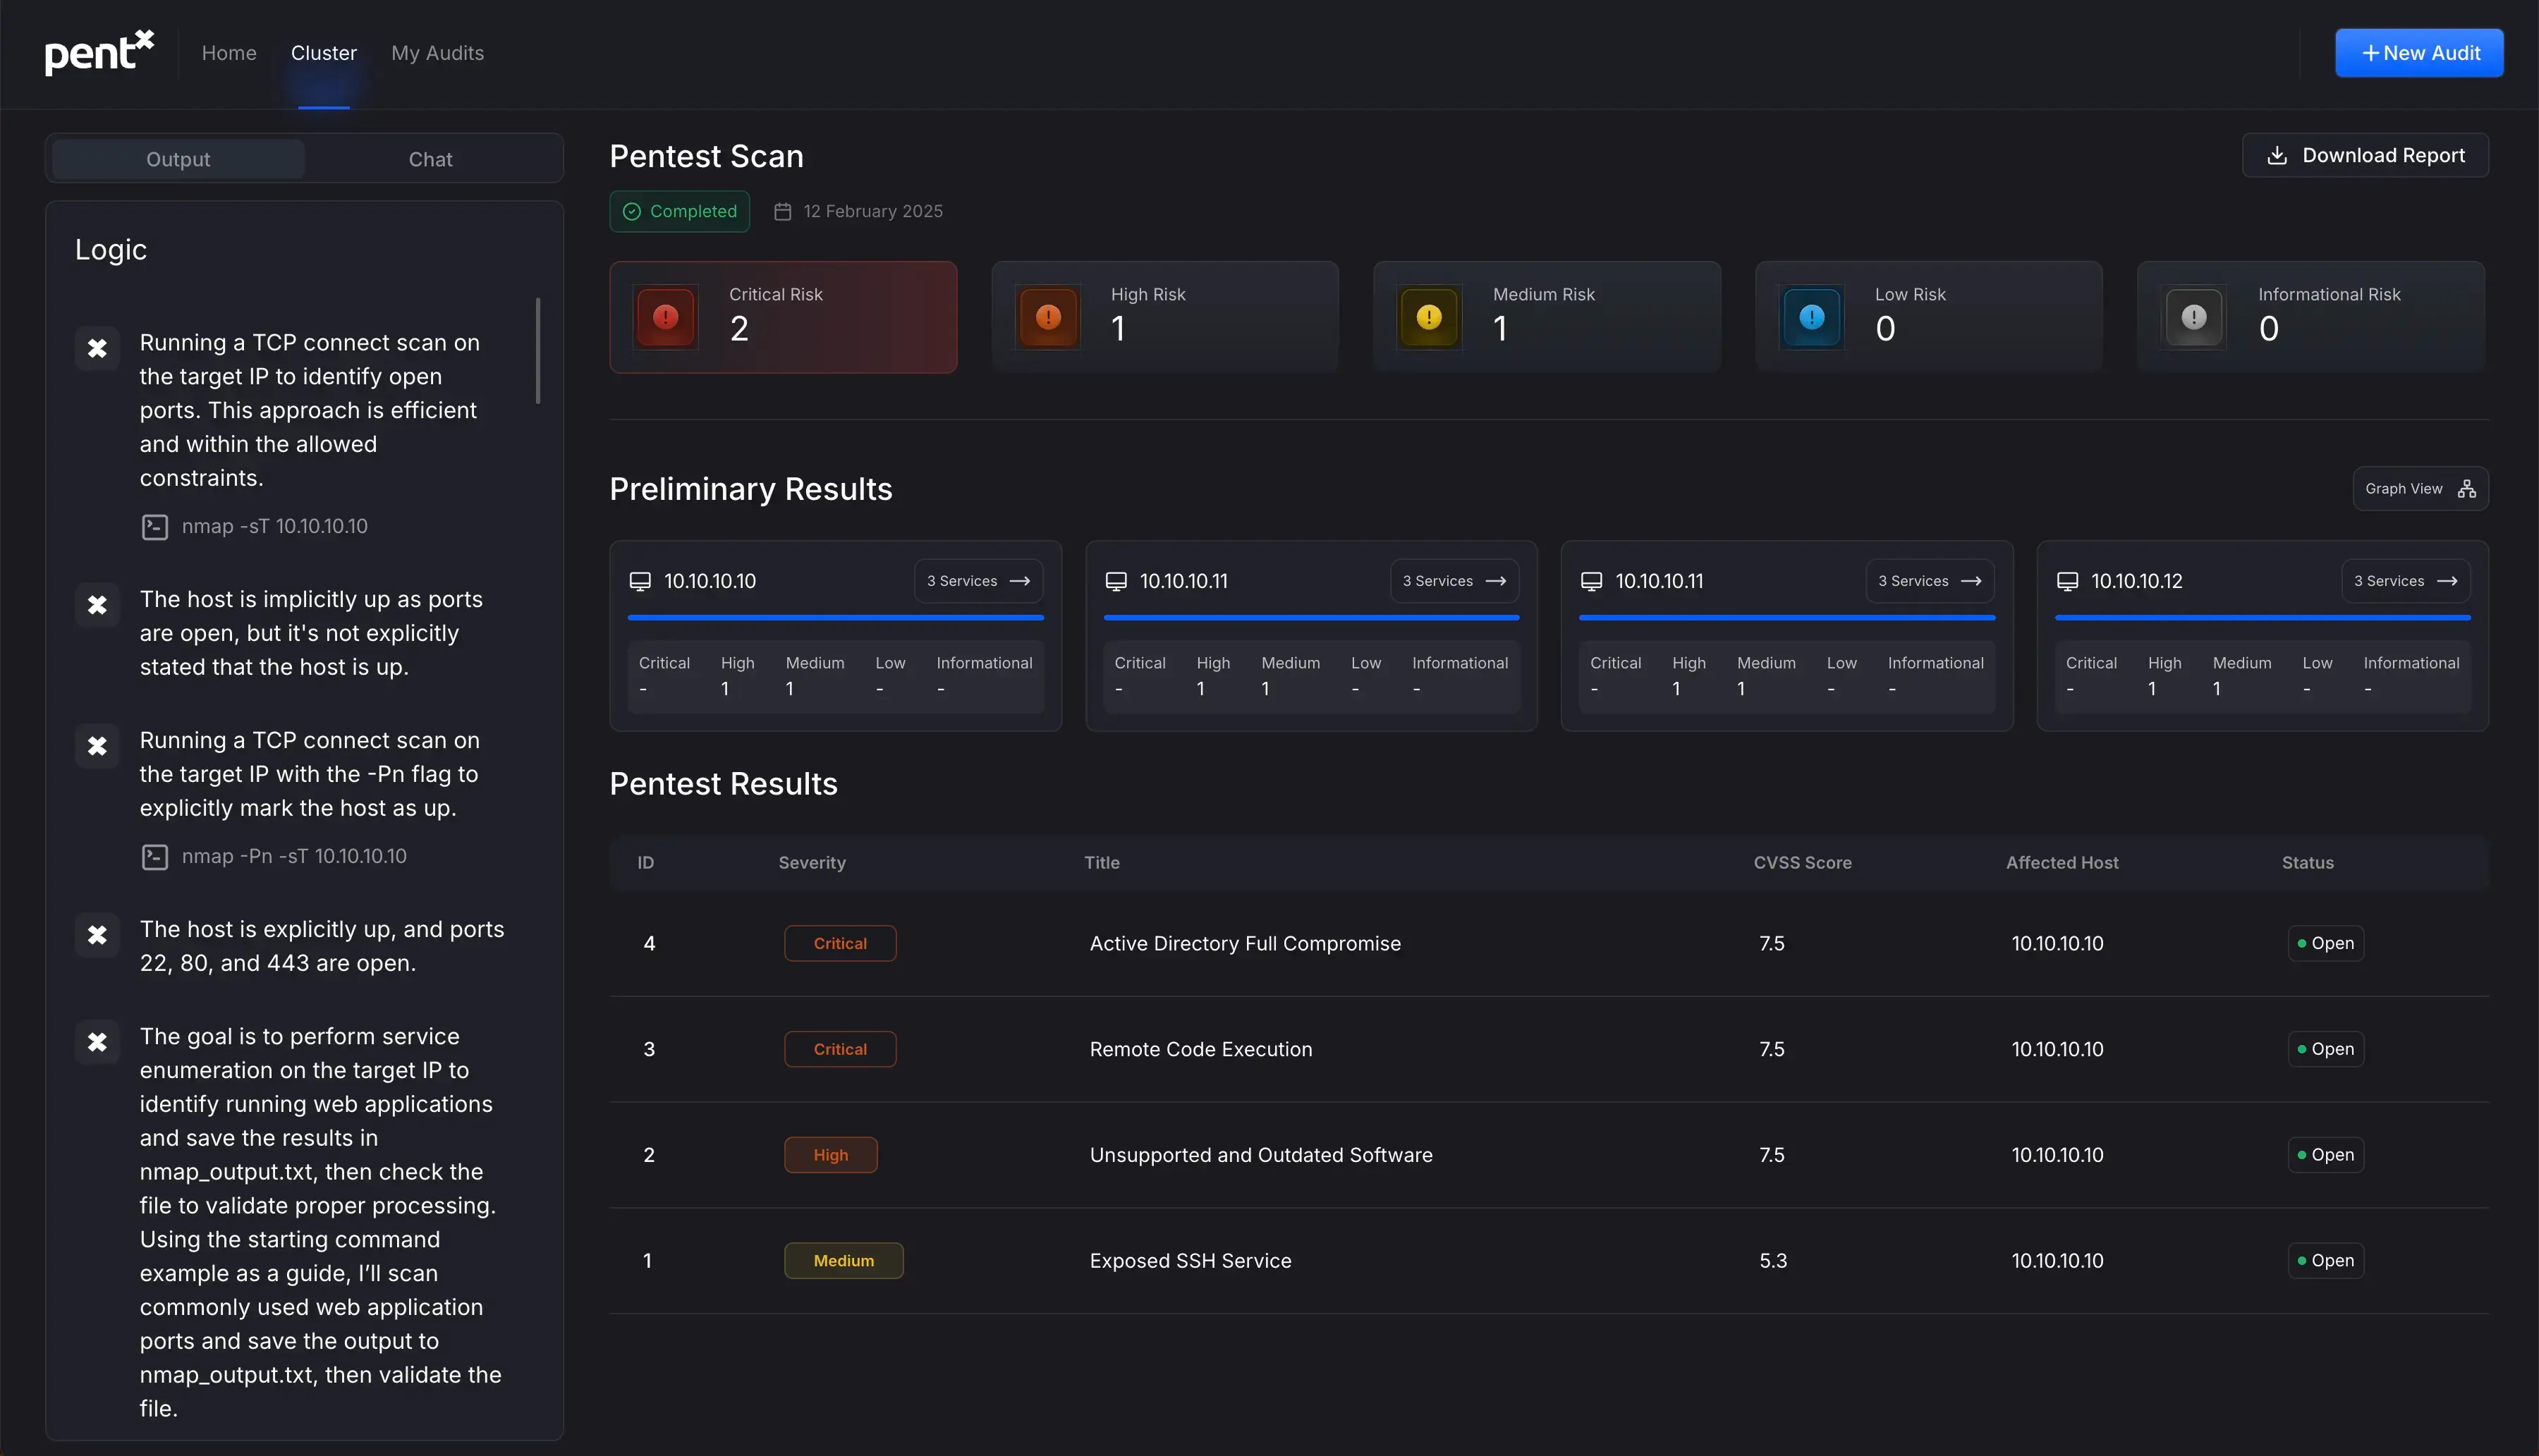Click the blue progress bar under host 10.10.10.10
Viewport: 2539px width, 1456px height.
point(836,618)
